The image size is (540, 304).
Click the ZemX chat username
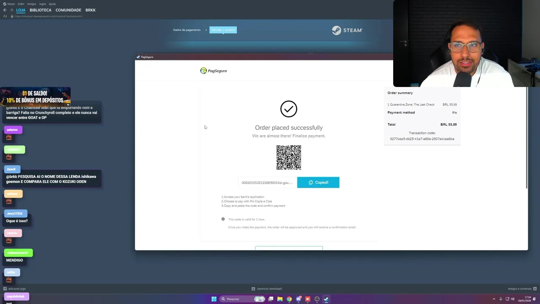point(11,169)
